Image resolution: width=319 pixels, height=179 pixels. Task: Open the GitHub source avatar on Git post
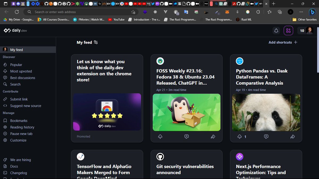pyautogui.click(x=160, y=157)
